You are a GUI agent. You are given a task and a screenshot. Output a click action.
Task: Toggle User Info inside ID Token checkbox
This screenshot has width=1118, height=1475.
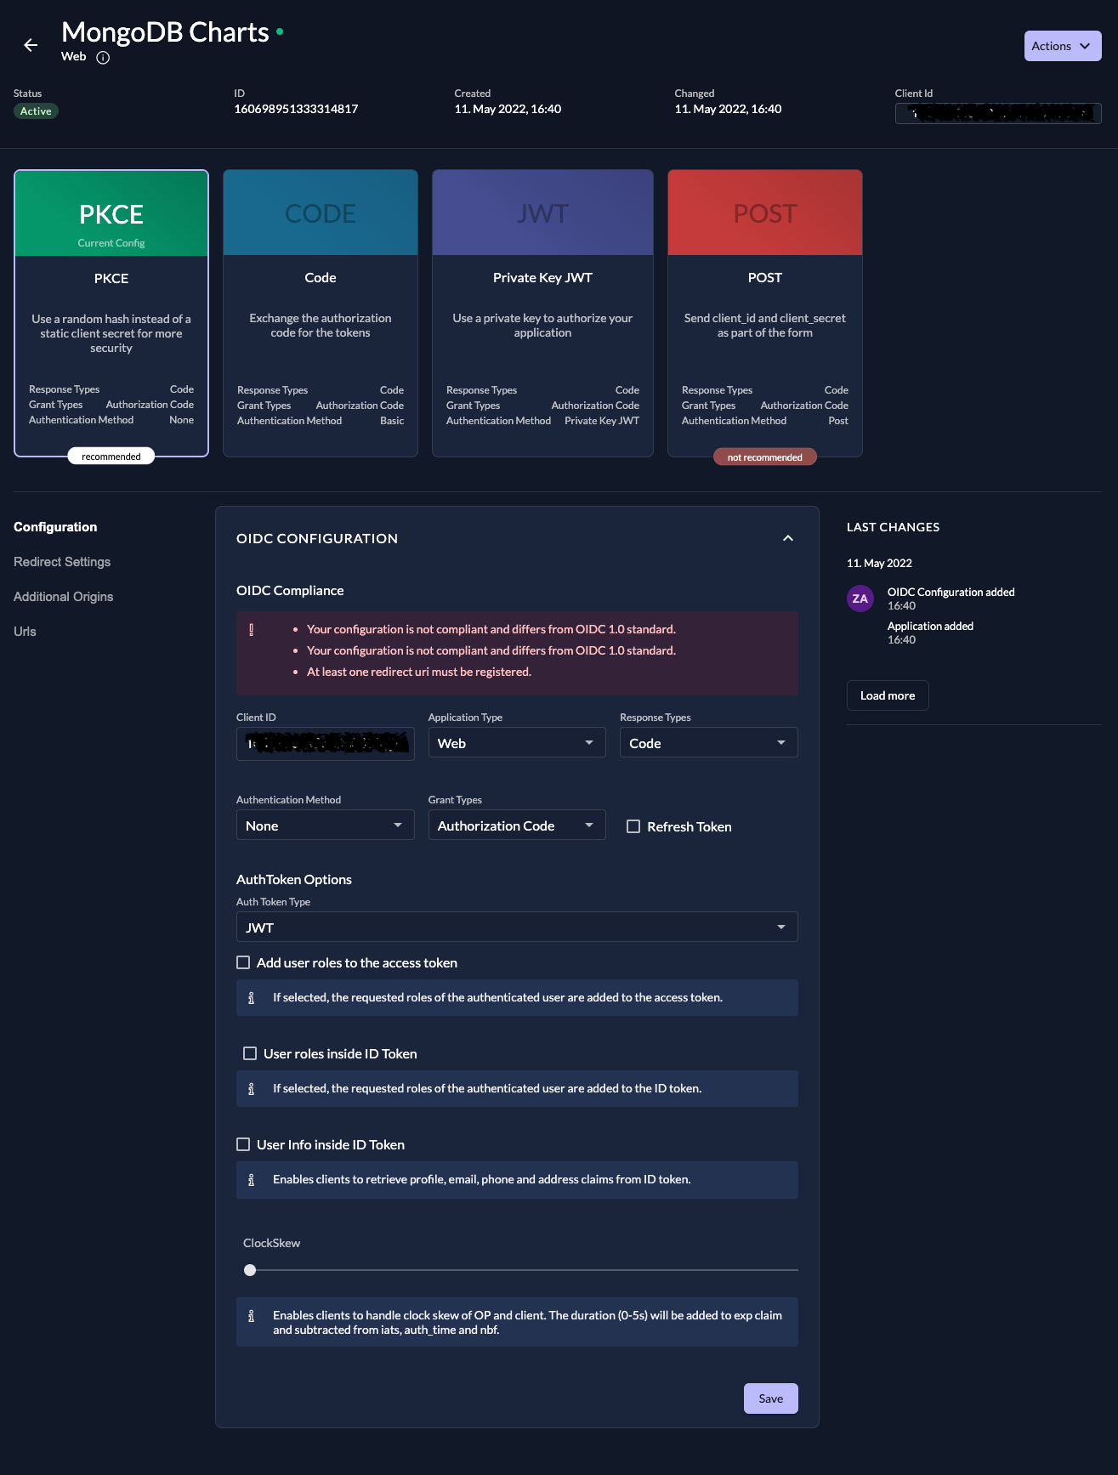click(243, 1144)
